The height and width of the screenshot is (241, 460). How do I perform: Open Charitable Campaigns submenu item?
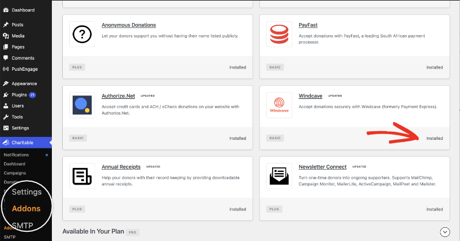(x=14, y=173)
